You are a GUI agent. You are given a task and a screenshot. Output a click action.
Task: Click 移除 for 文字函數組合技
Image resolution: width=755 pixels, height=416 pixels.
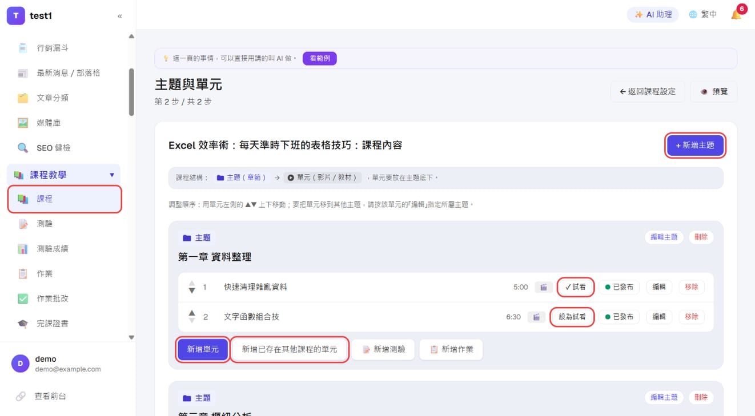692,317
